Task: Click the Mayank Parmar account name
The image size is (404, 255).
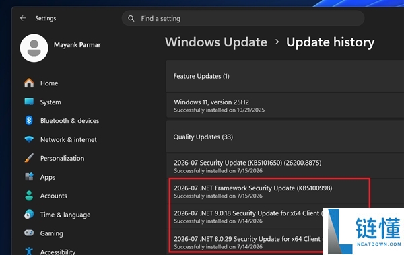Action: [77, 45]
